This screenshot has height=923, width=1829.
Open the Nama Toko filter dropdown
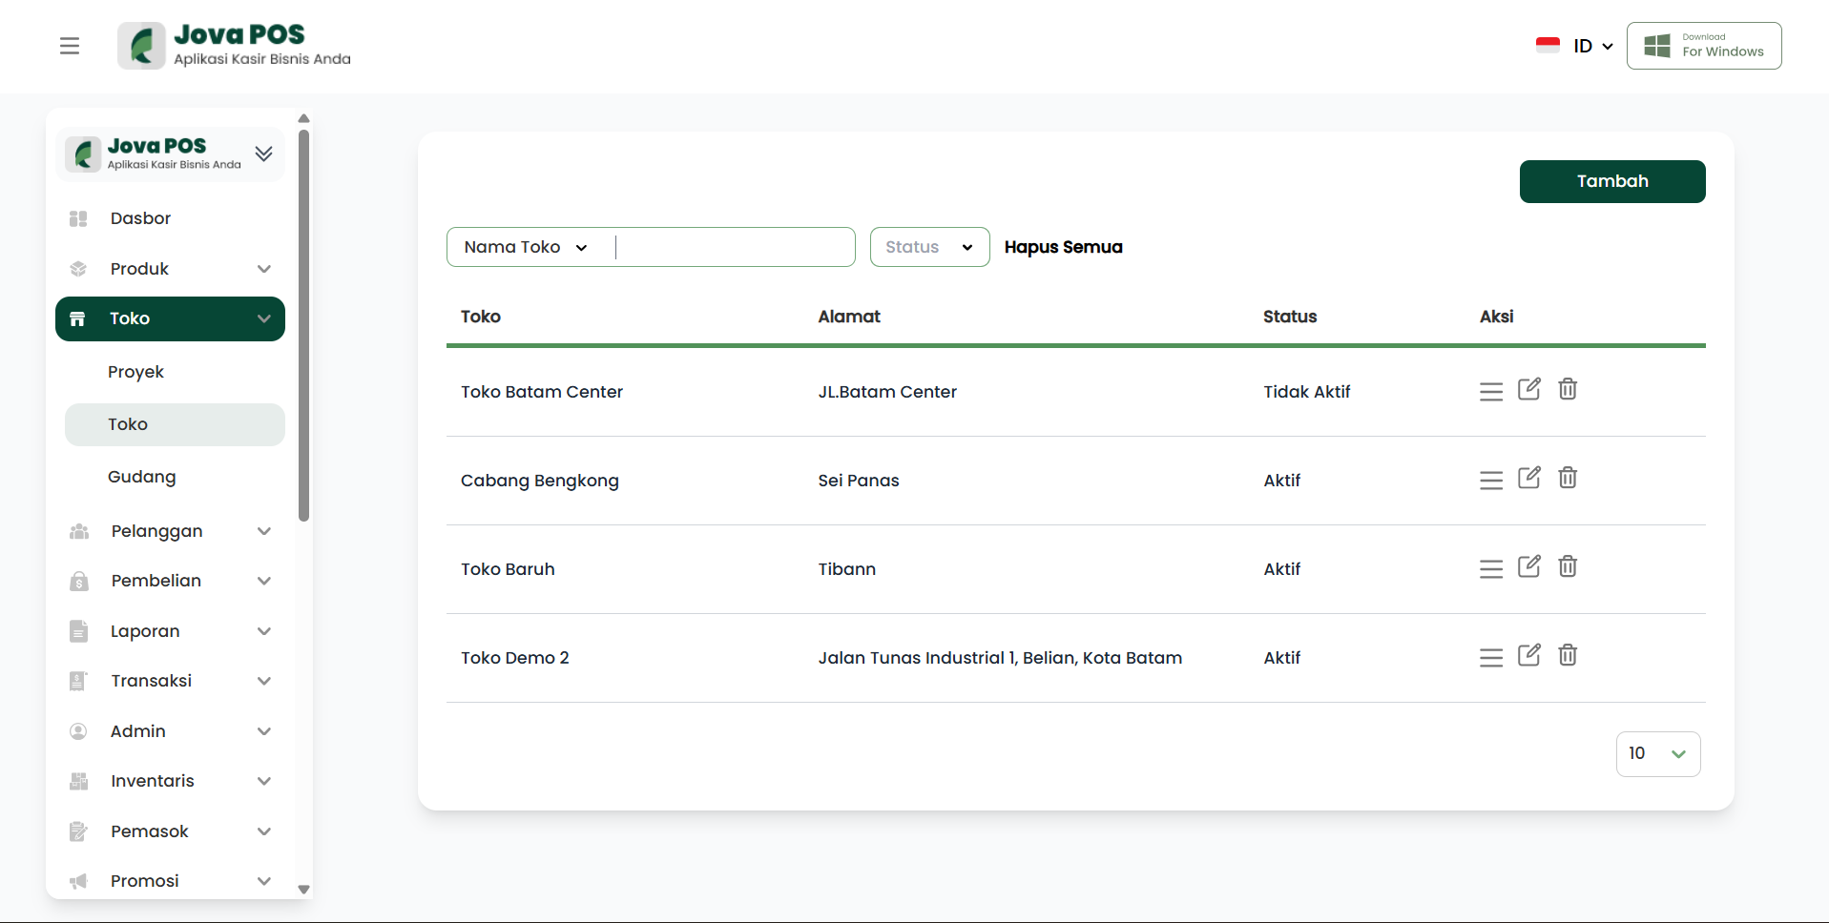click(x=526, y=247)
